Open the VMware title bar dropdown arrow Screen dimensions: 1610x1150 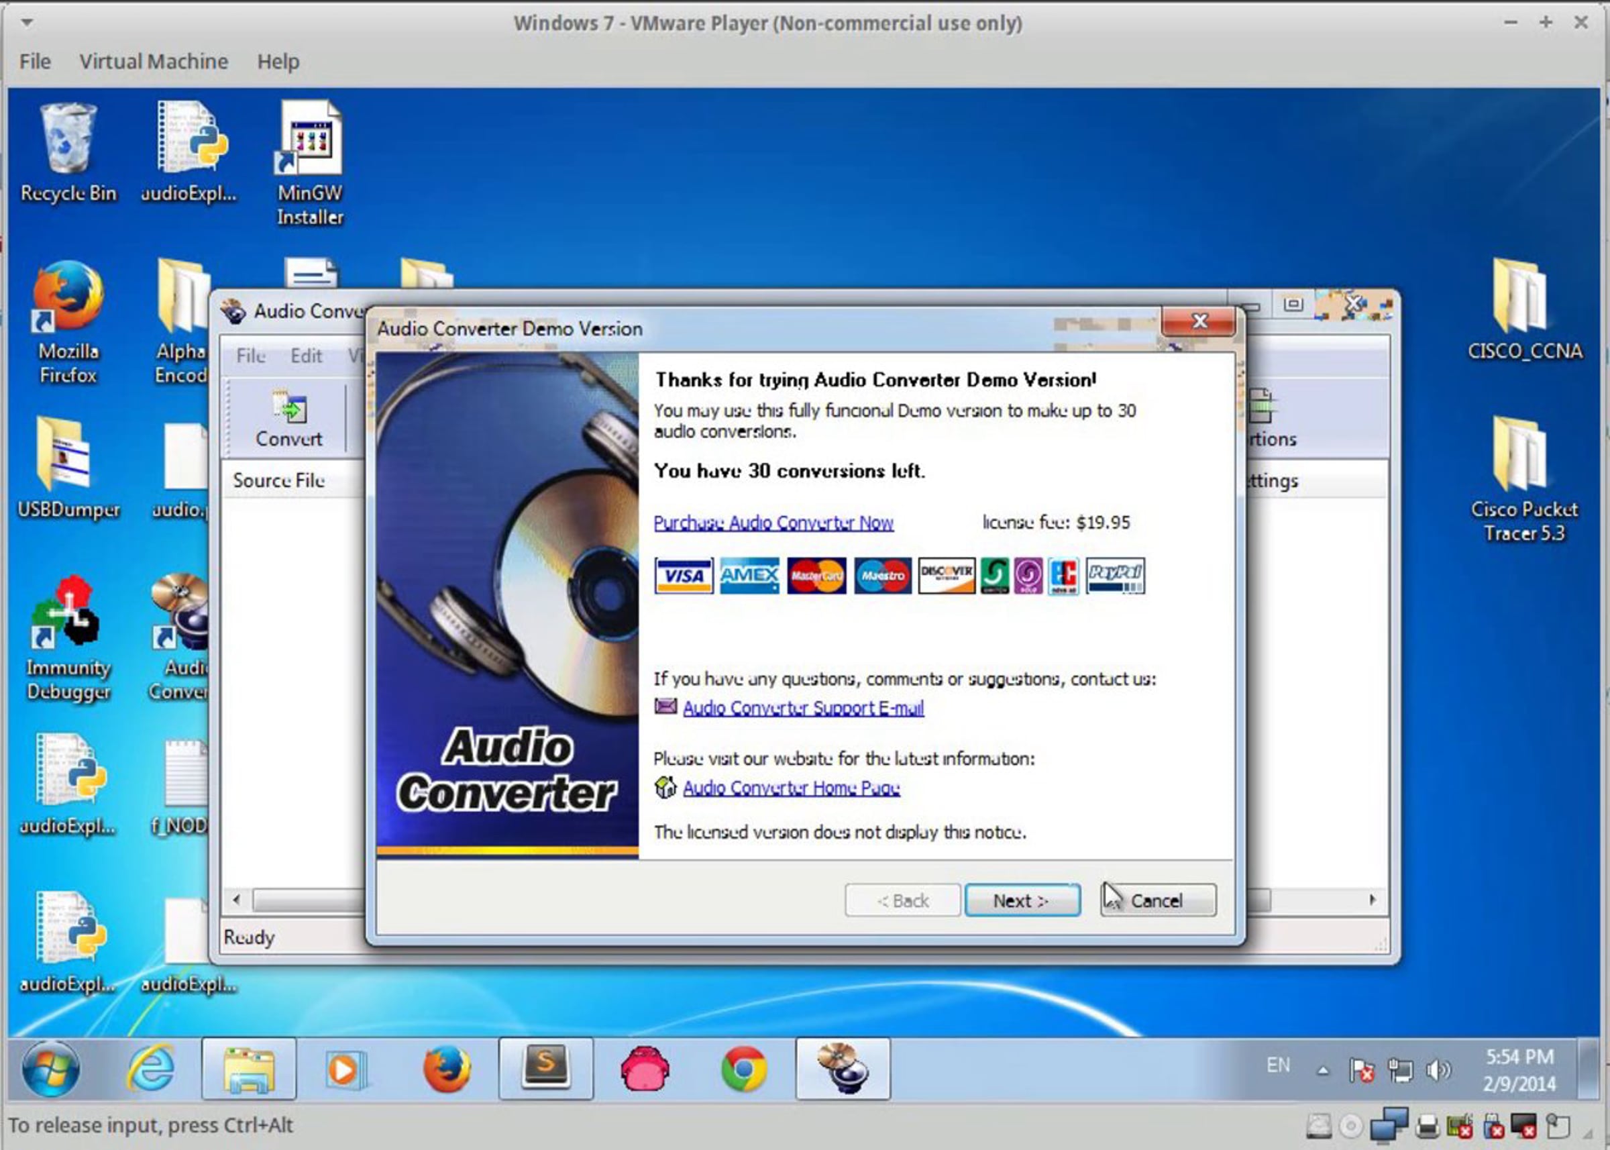(27, 23)
